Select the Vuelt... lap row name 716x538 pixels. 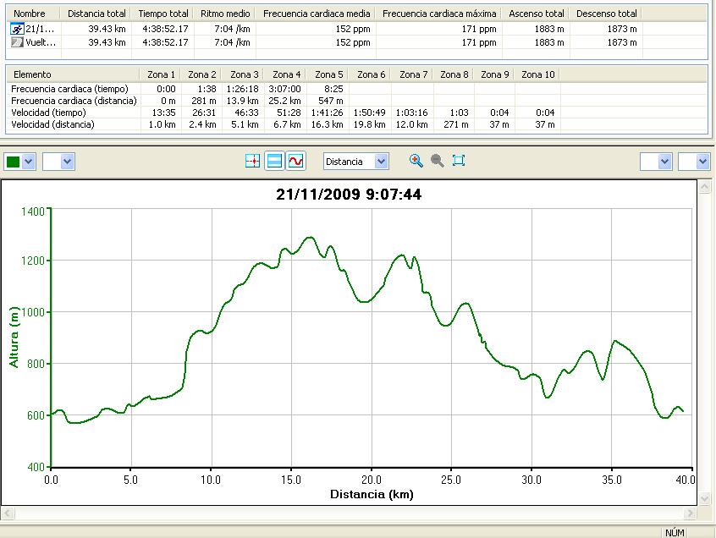coord(41,42)
